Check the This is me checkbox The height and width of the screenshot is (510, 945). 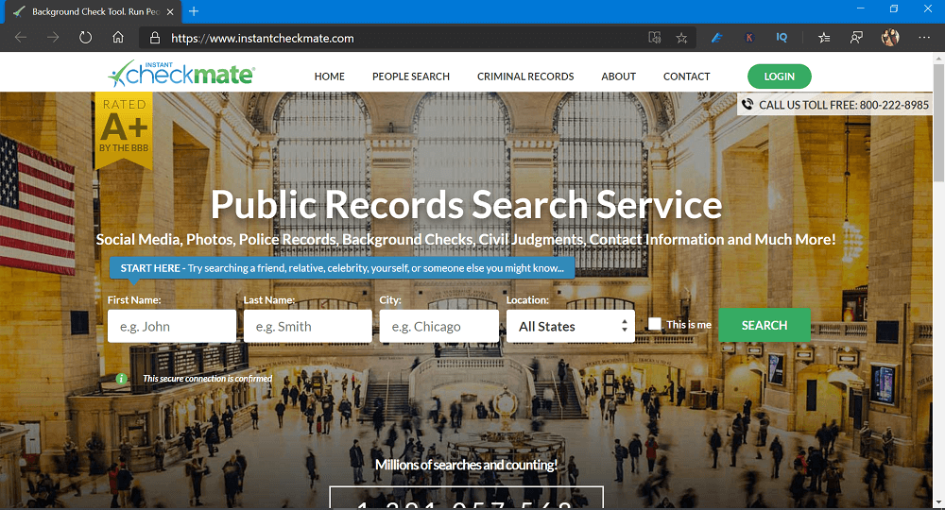655,324
